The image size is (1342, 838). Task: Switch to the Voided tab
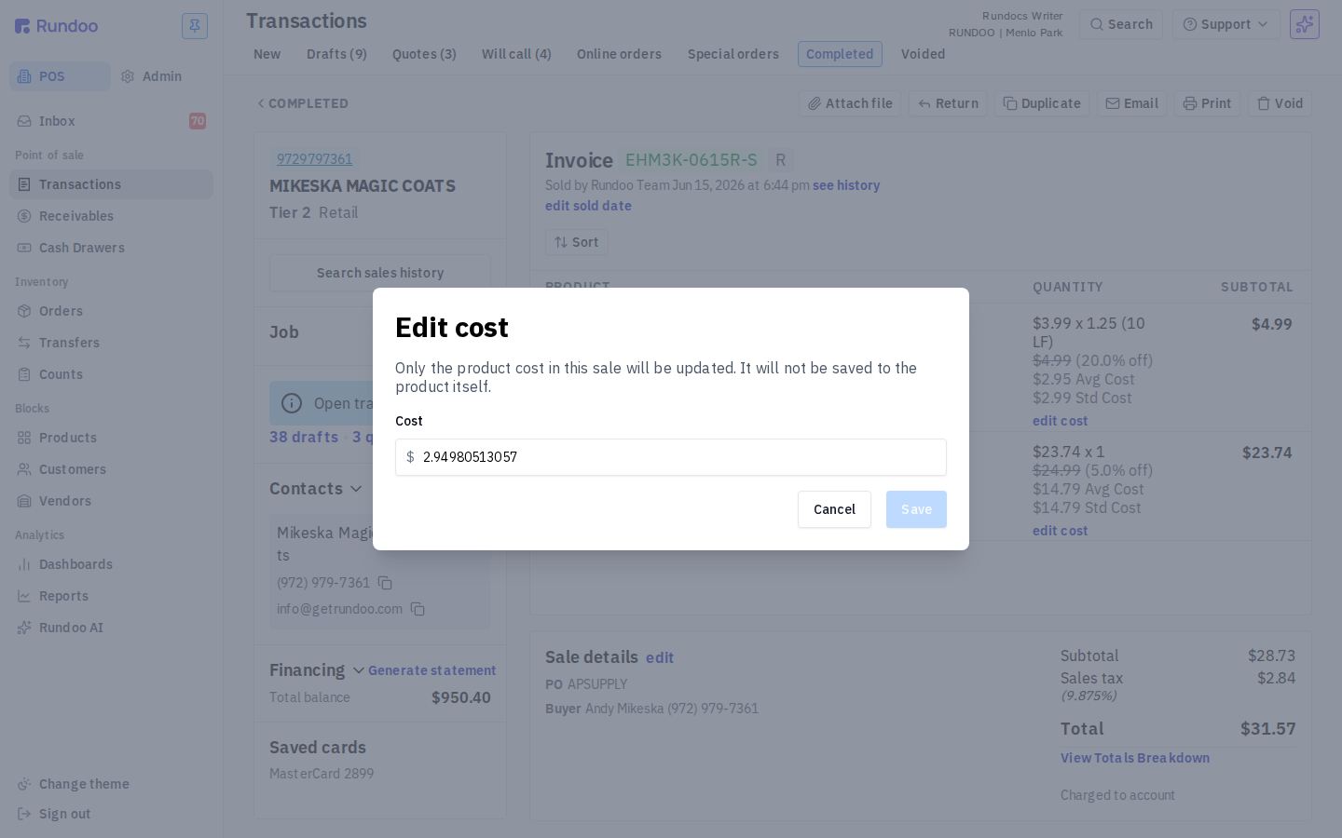tap(923, 54)
